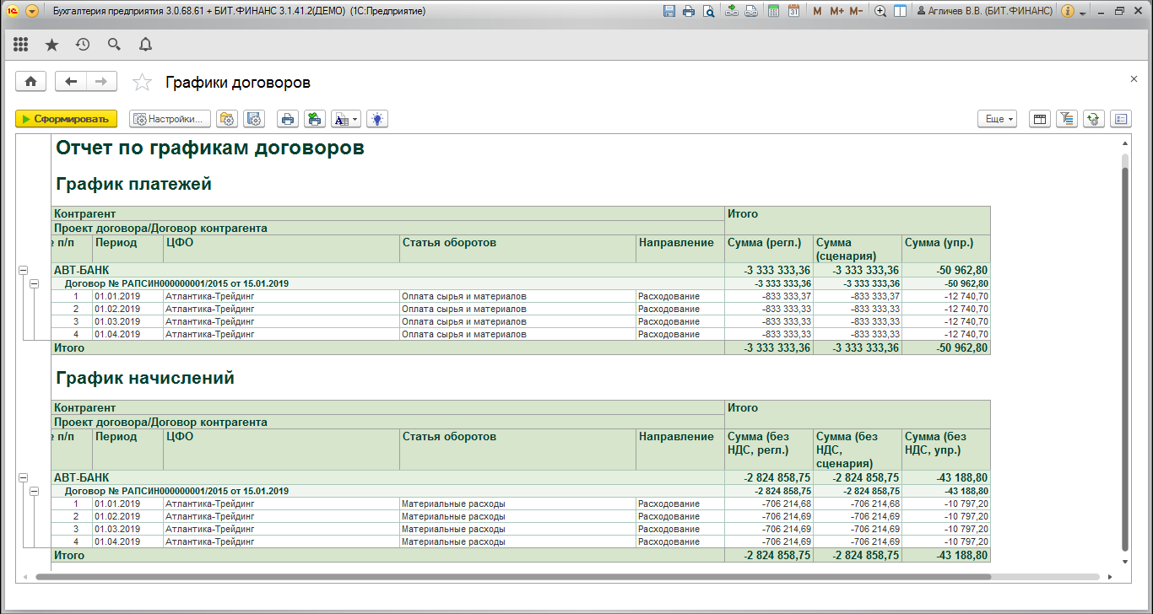
Task: Collapse АВТ-БАНК group in График платежей
Action: click(x=23, y=271)
